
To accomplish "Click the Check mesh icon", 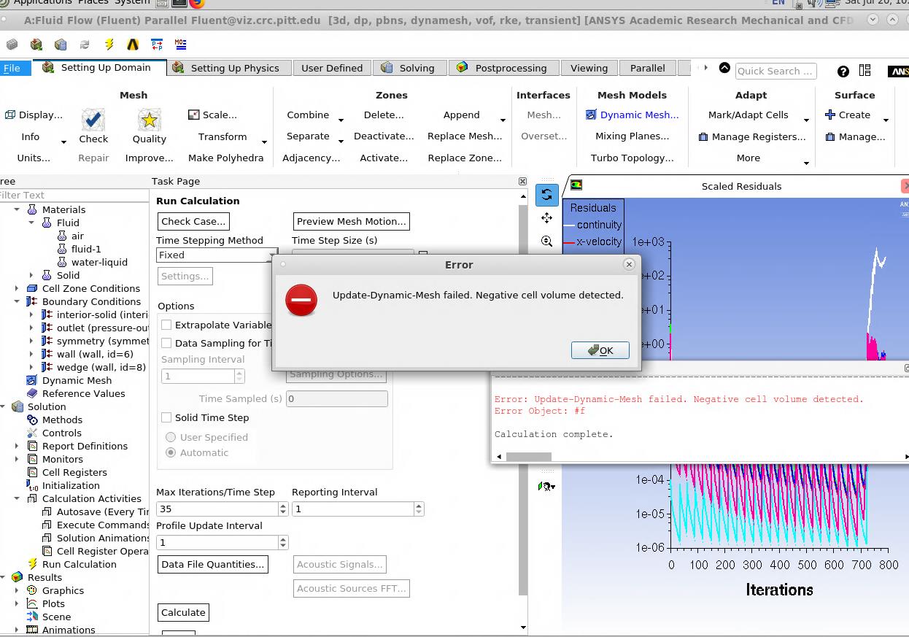I will tap(93, 119).
